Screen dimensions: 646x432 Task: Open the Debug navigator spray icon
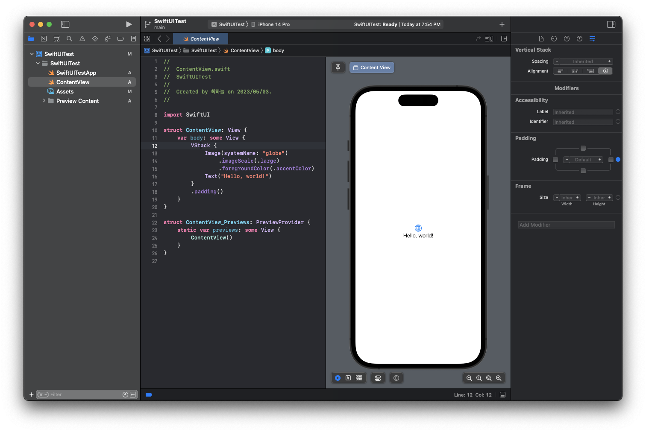(108, 39)
